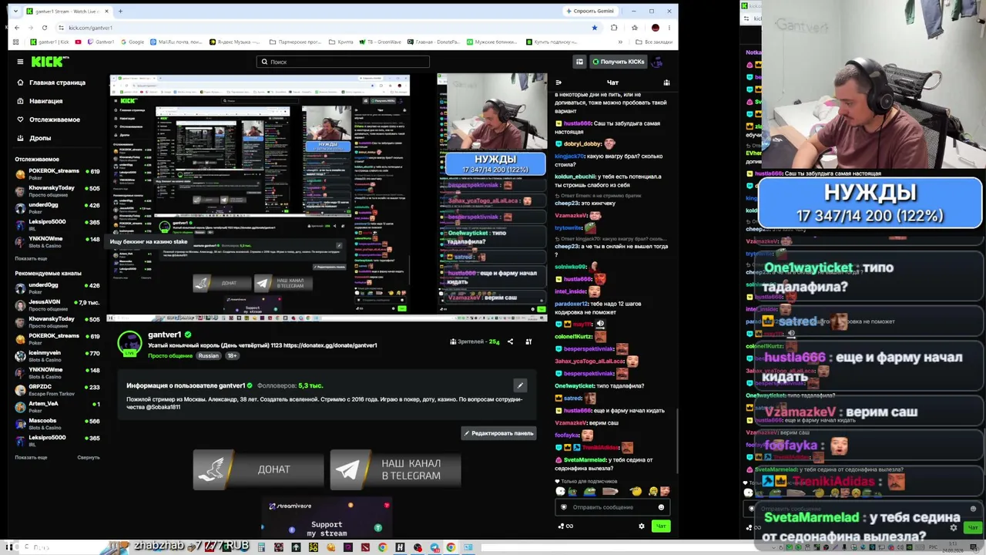This screenshot has width=986, height=555.
Task: Collapse the chat panel with arrow icon
Action: (558, 82)
